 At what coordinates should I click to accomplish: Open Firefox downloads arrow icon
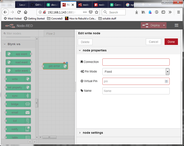click(x=136, y=12)
